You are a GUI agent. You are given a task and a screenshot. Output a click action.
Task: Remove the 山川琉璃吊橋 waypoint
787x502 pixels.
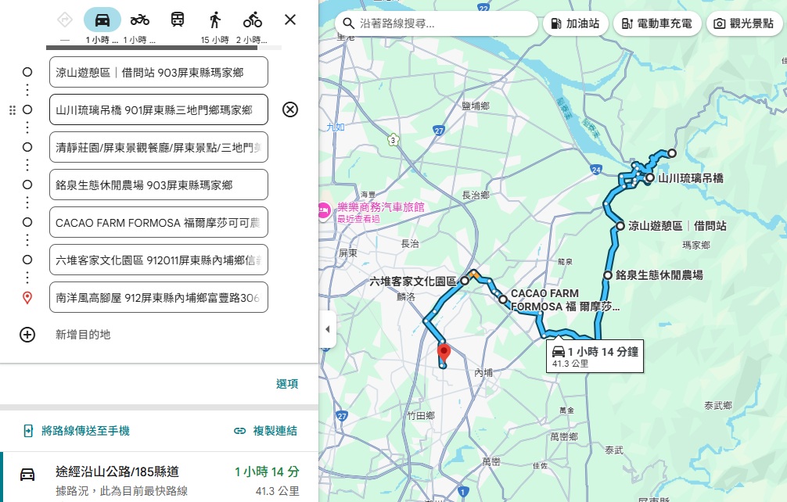click(290, 109)
